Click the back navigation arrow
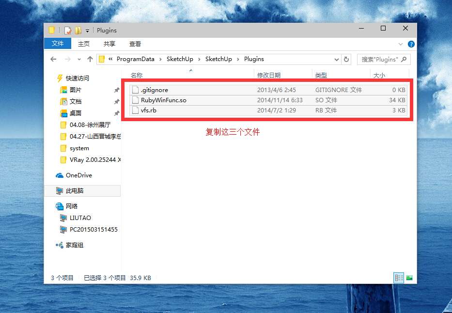Image resolution: width=452 pixels, height=313 pixels. click(54, 59)
